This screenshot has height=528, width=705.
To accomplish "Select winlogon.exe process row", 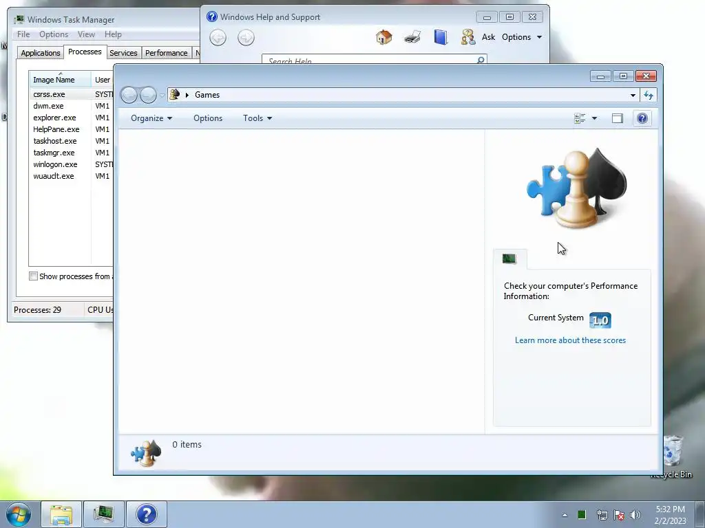I will [x=71, y=164].
